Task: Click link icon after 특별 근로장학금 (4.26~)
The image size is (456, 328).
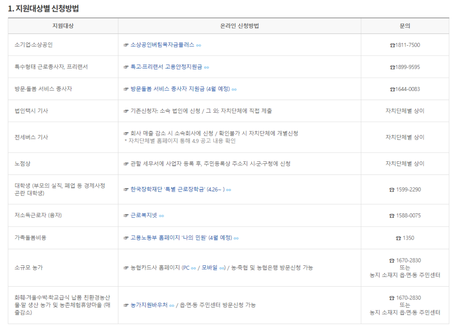Action: tap(228, 190)
